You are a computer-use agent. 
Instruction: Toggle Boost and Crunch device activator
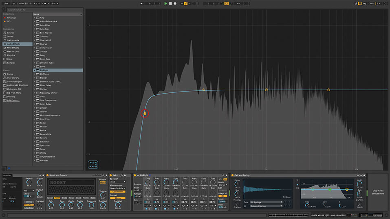47,175
